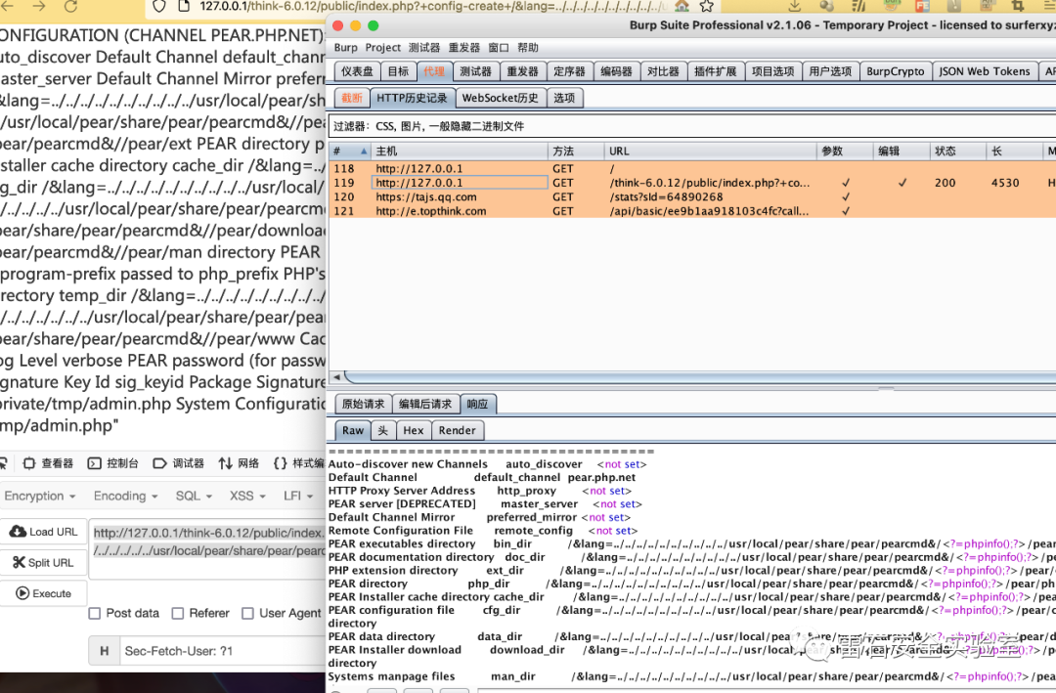Click the 过滤器 filter bar
Screen dimensions: 1056x693
point(691,126)
